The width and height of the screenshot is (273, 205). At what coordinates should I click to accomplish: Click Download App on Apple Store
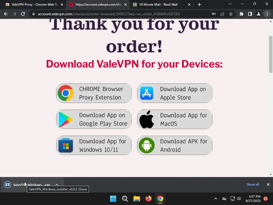point(175,93)
